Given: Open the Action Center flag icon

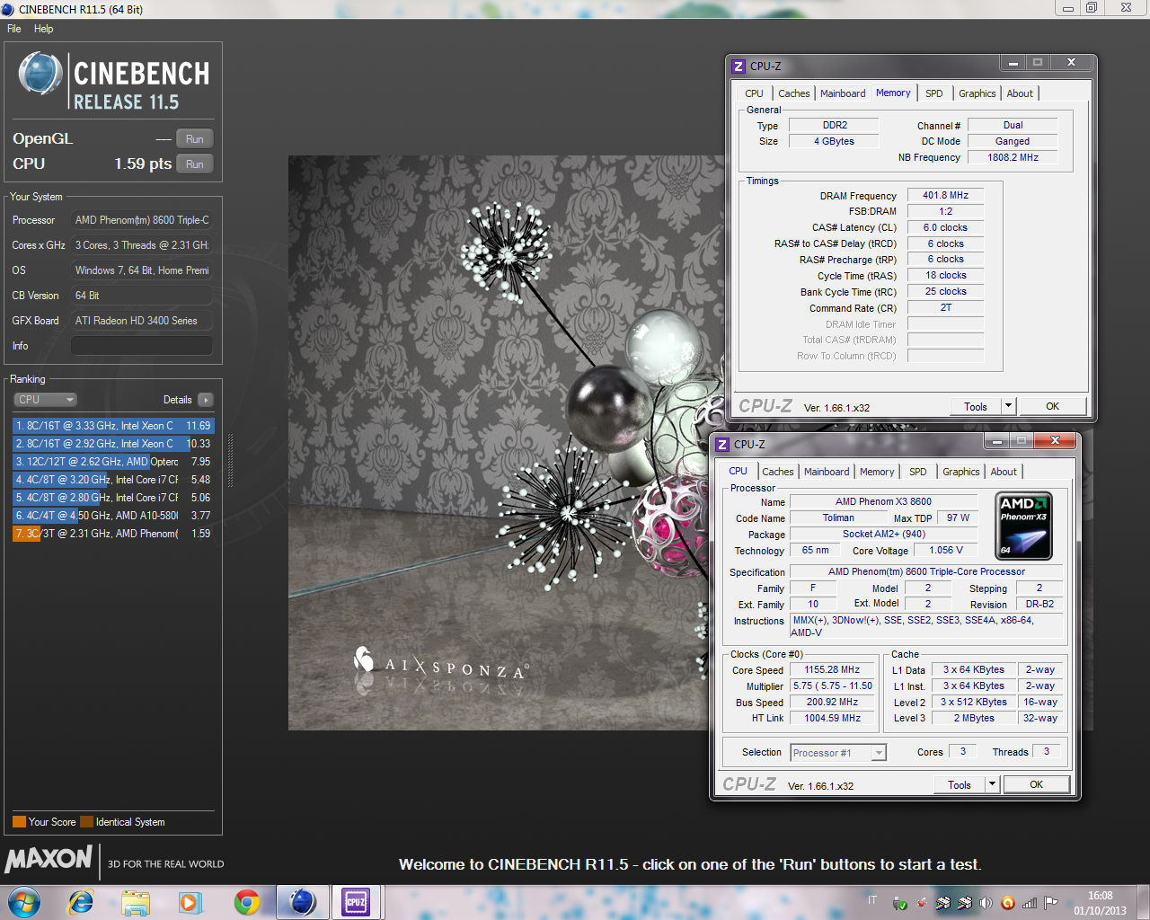Looking at the screenshot, I should [x=1050, y=903].
